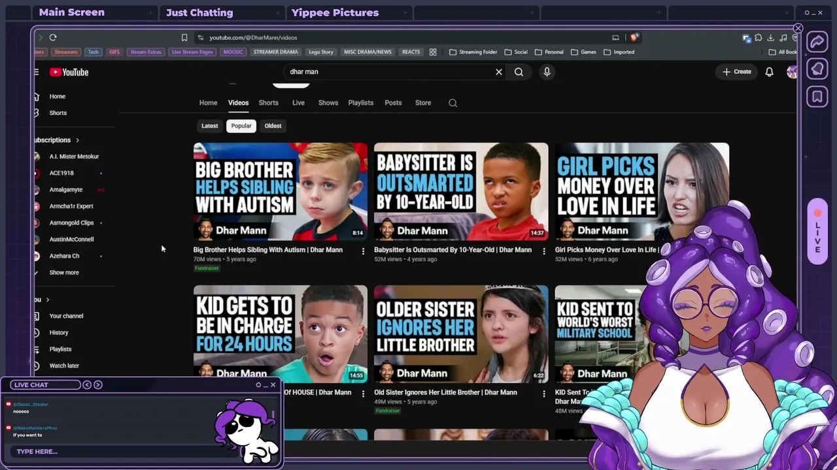
Task: Click the YouTube search magnifier button
Action: (x=519, y=72)
